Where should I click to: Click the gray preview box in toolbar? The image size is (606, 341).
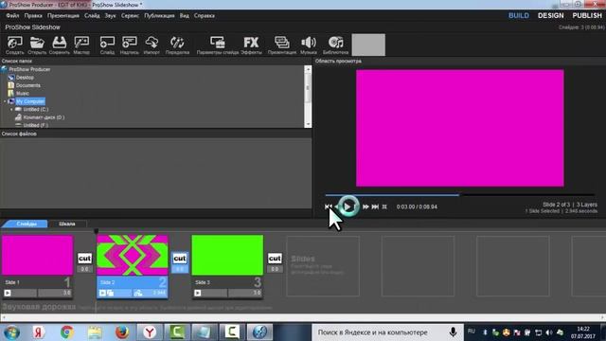click(x=368, y=45)
